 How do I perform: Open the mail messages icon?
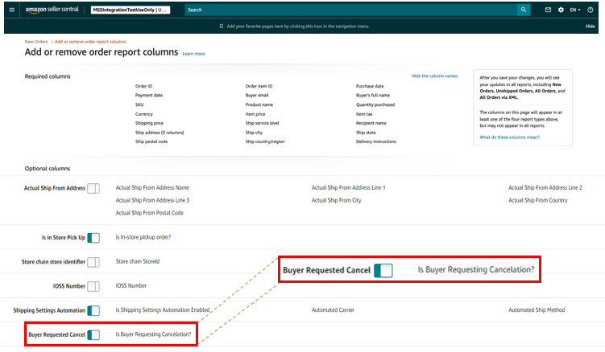(x=549, y=10)
